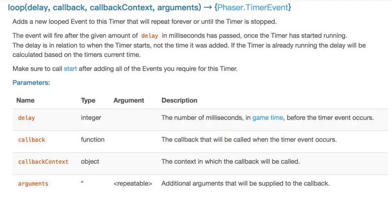Click the Type column header
The width and height of the screenshot is (392, 201).
click(88, 100)
